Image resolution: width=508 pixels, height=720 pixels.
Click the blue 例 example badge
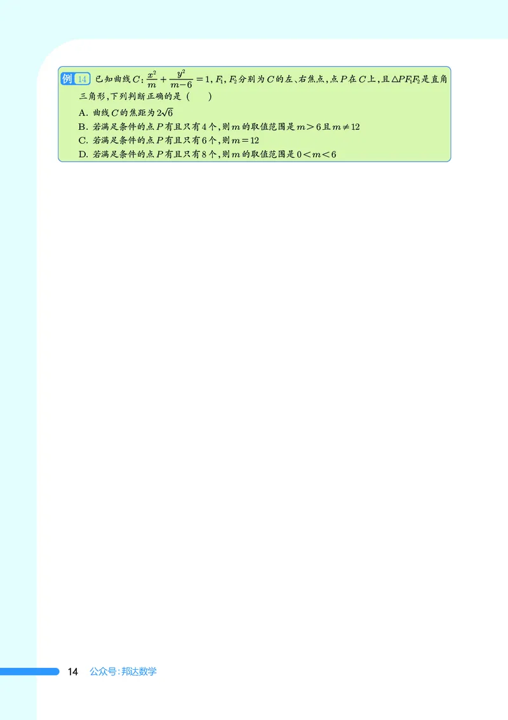67,78
